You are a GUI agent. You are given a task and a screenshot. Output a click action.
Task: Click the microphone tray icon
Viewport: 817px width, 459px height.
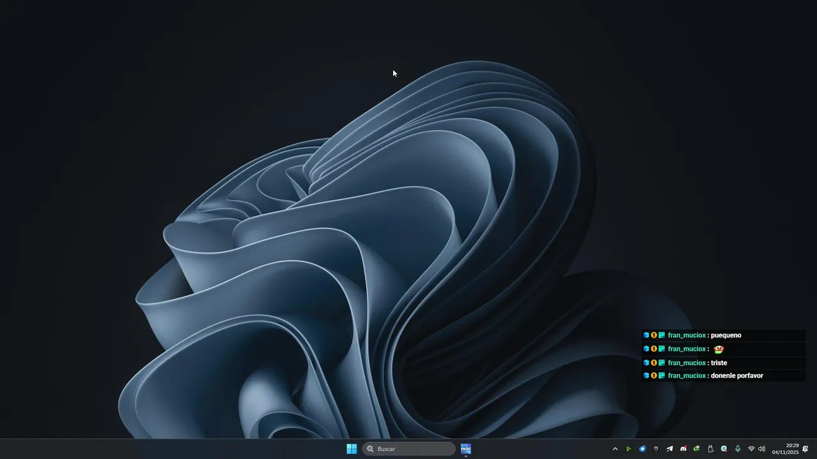pos(738,449)
